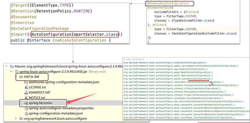Click the MessageSourceAutoConfiguration line

175,92
